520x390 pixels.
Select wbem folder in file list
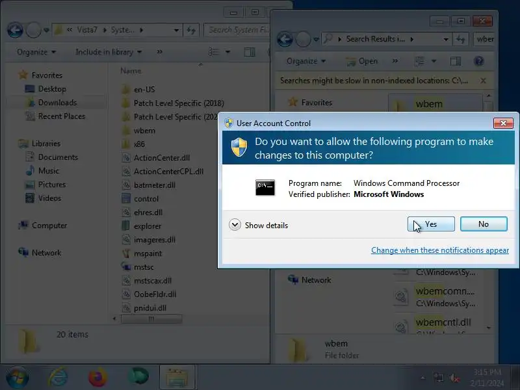point(138,131)
